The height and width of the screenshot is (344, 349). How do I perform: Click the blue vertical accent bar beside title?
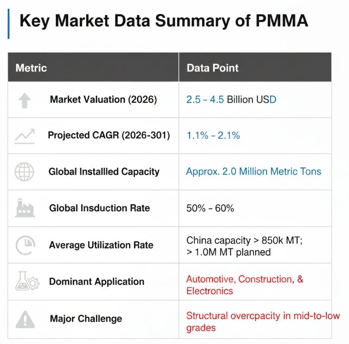[x=9, y=24]
